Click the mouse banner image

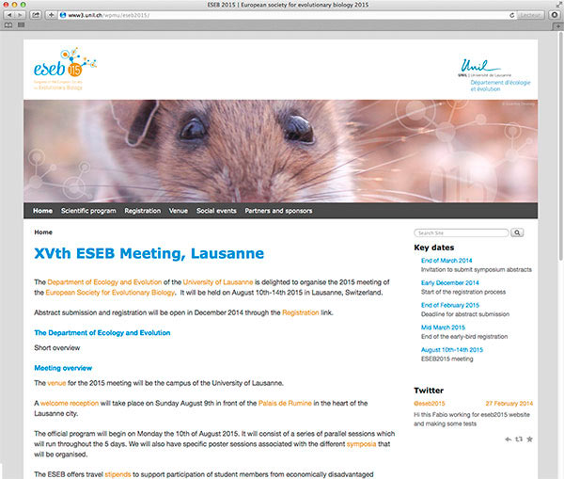(280, 151)
